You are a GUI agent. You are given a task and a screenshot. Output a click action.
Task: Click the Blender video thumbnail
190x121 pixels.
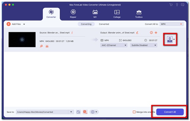[x=22, y=39]
